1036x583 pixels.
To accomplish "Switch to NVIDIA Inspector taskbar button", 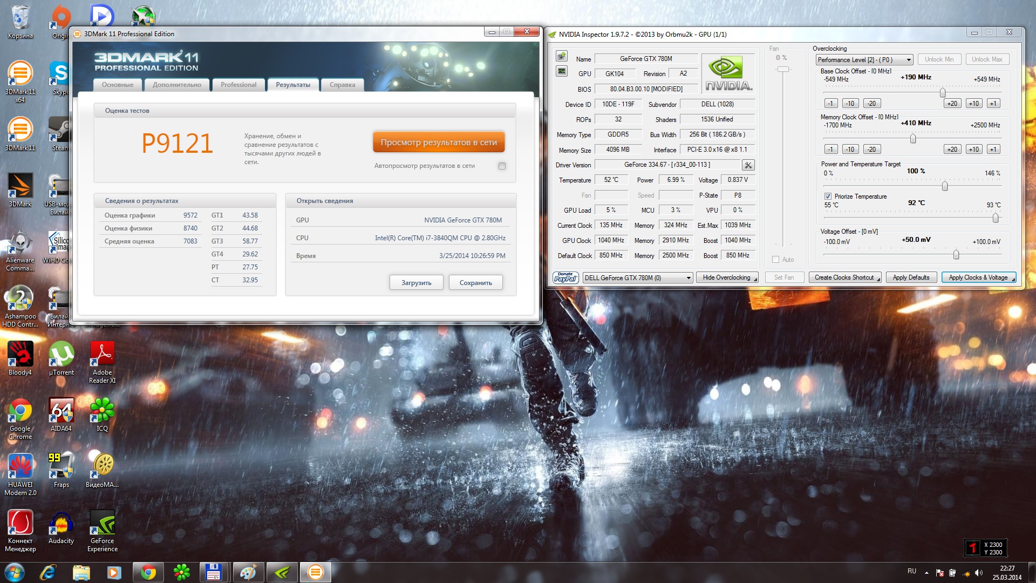I will click(x=282, y=572).
